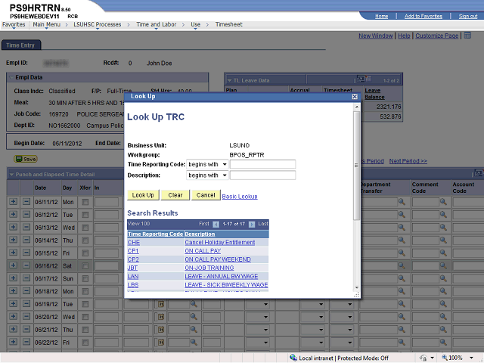The height and width of the screenshot is (363, 484).
Task: Click the Time Reporting Code text field
Action: pos(262,164)
